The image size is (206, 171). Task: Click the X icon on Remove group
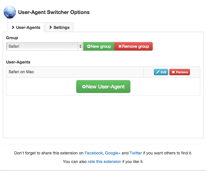coord(120,46)
